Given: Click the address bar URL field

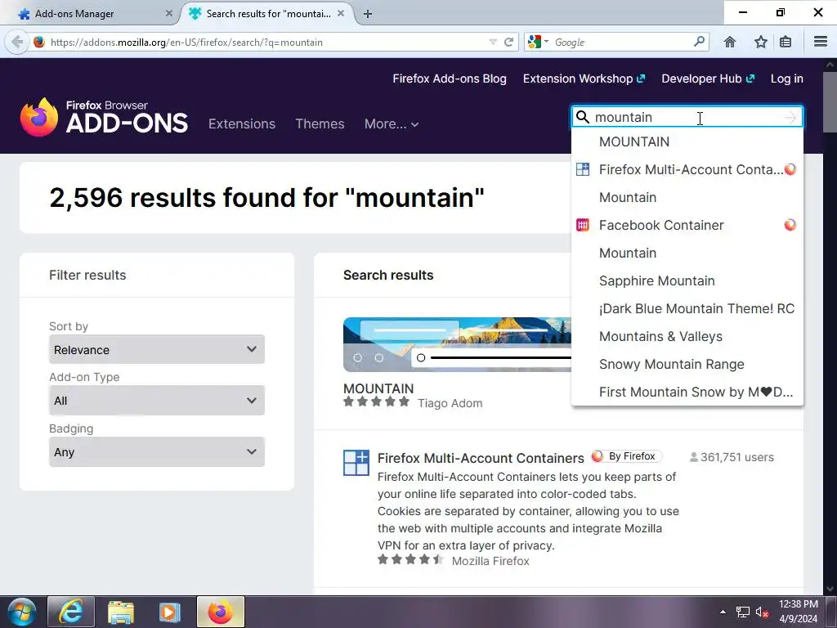Looking at the screenshot, I should click(267, 42).
